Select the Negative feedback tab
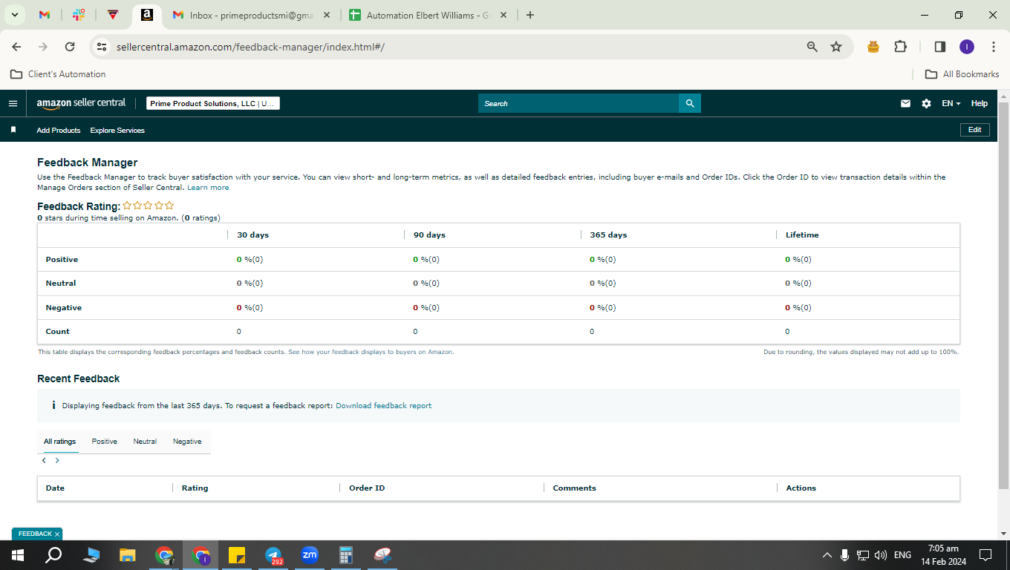This screenshot has width=1010, height=570. pyautogui.click(x=187, y=441)
